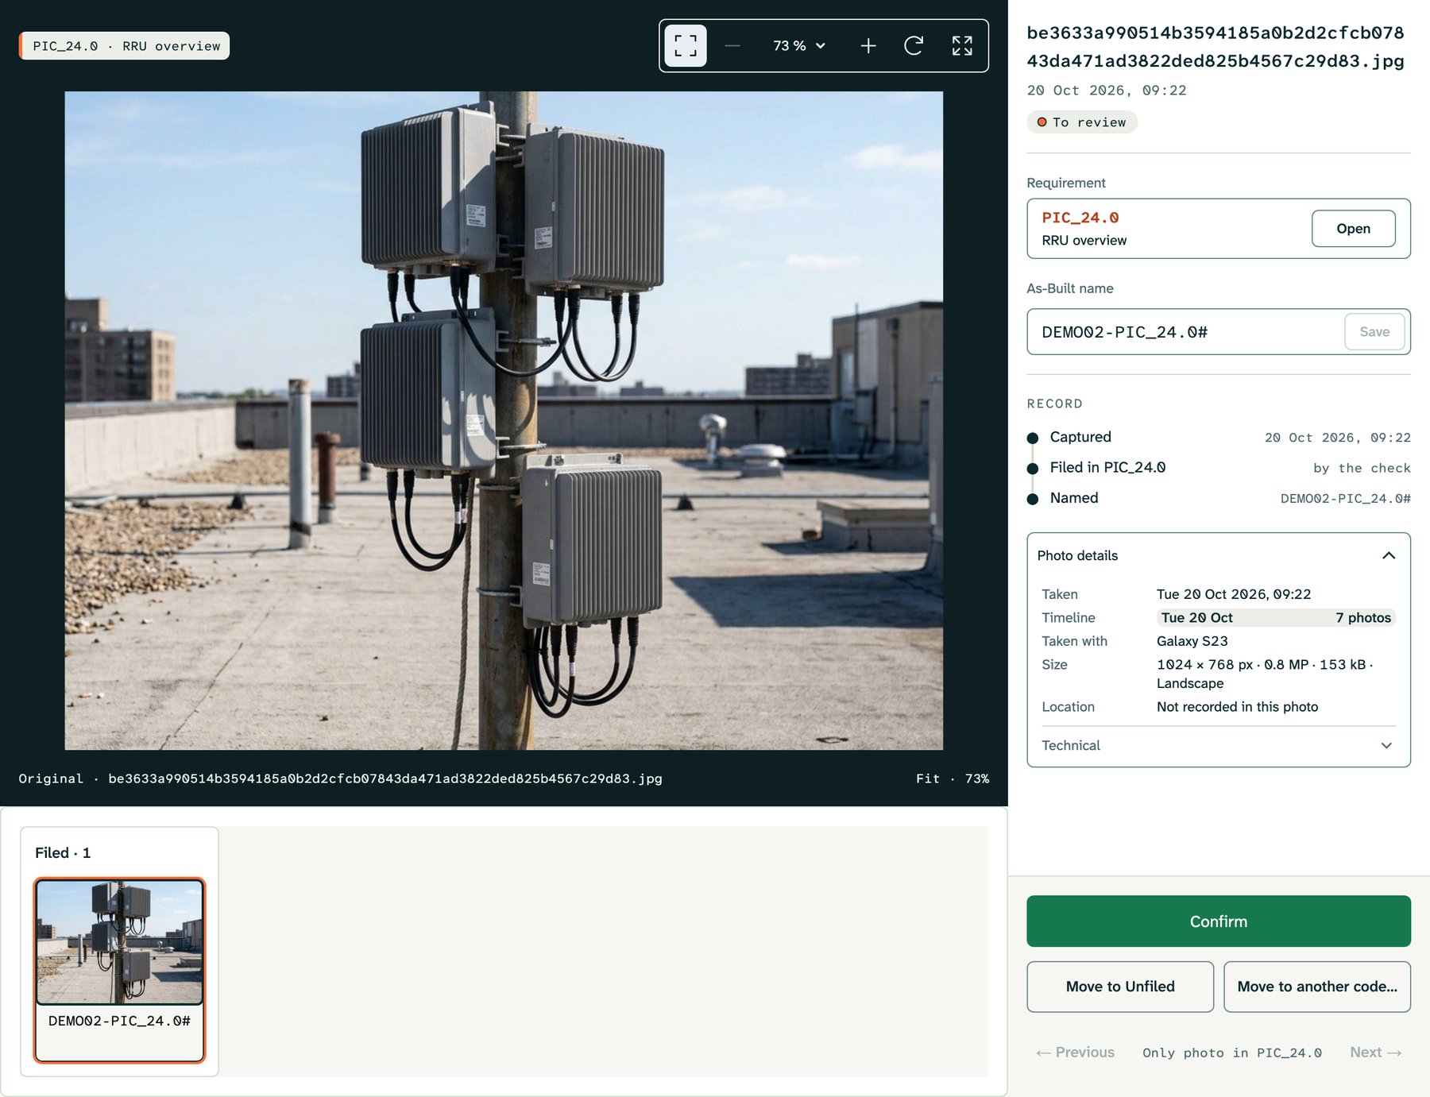Expand the Technical section
1430x1097 pixels.
click(1219, 745)
